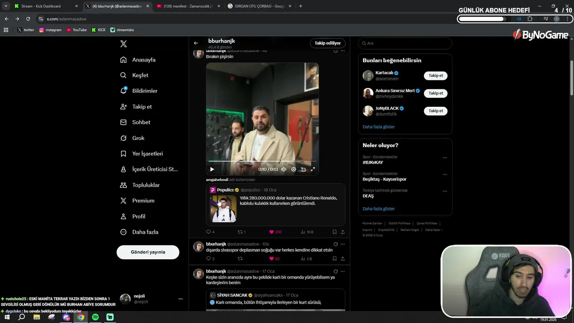Go back with profile header arrow

(196, 43)
